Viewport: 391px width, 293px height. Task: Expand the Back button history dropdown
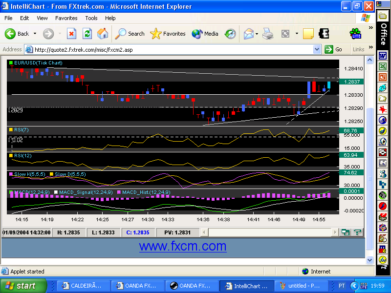click(35, 34)
